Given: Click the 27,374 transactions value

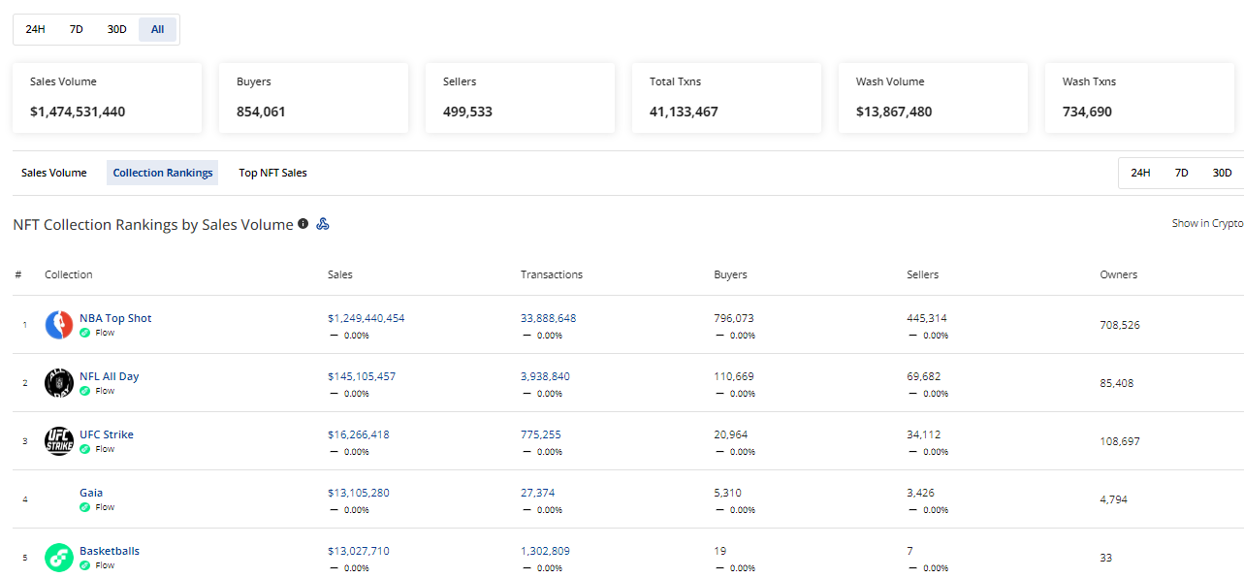Looking at the screenshot, I should [x=538, y=493].
